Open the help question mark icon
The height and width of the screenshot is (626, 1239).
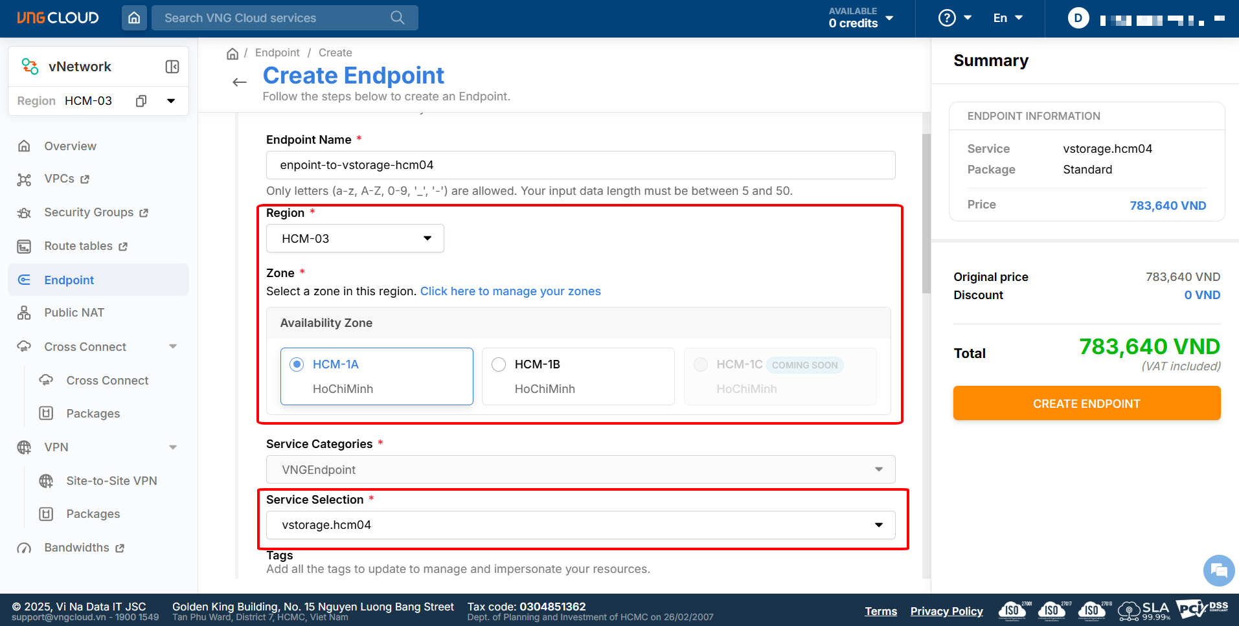pyautogui.click(x=947, y=18)
